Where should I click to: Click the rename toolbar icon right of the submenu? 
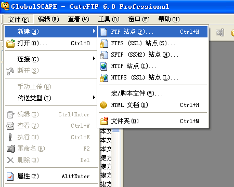(220, 32)
